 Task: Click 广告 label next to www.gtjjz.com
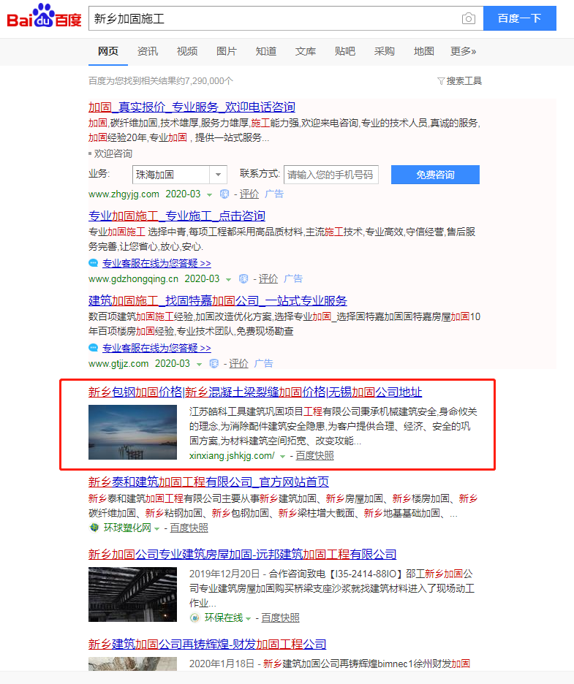[x=264, y=363]
